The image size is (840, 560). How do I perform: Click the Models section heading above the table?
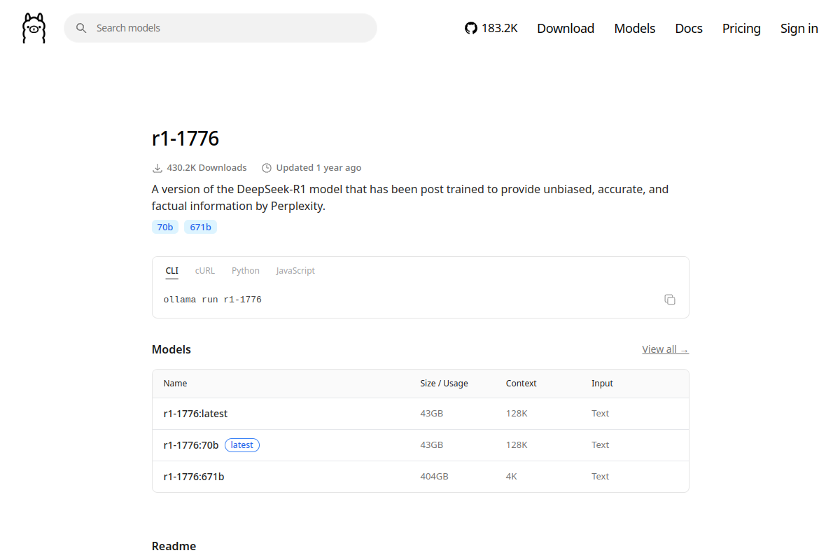point(171,349)
